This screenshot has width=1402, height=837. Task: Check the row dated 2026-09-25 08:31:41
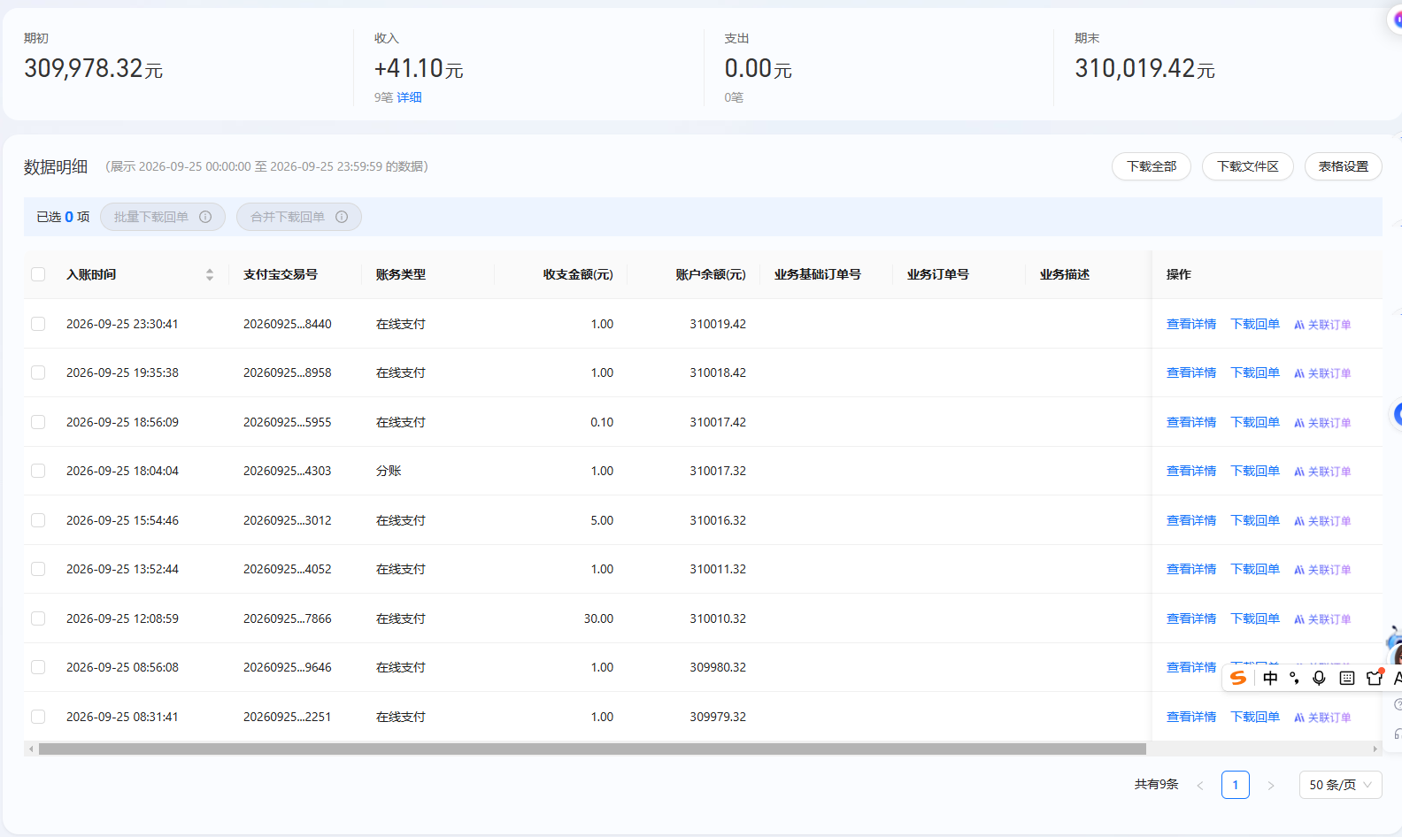(38, 717)
